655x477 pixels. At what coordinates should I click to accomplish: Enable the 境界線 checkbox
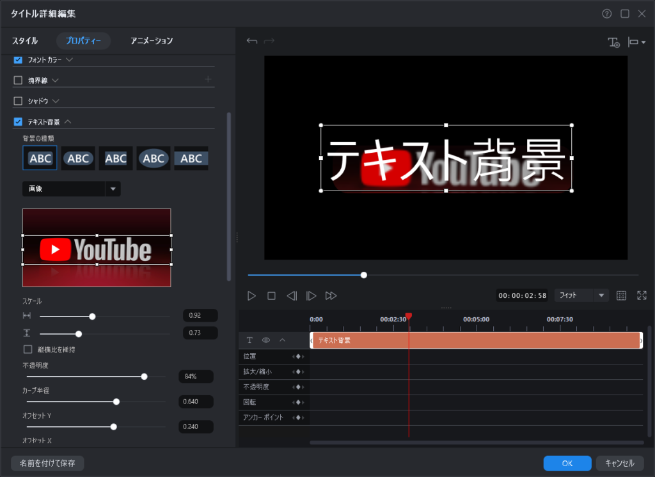[x=18, y=81]
